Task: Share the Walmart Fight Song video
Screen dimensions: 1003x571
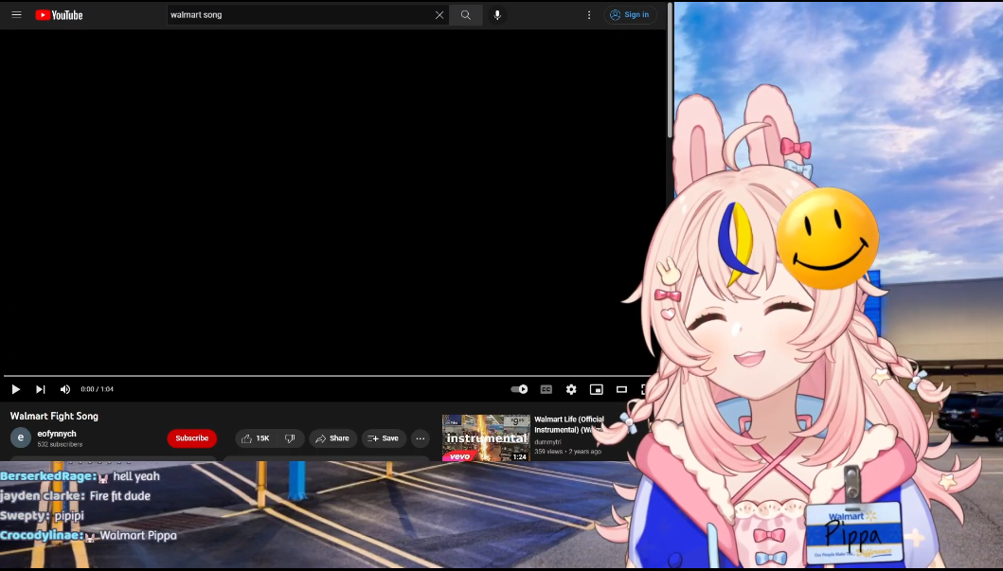Action: pyautogui.click(x=332, y=438)
